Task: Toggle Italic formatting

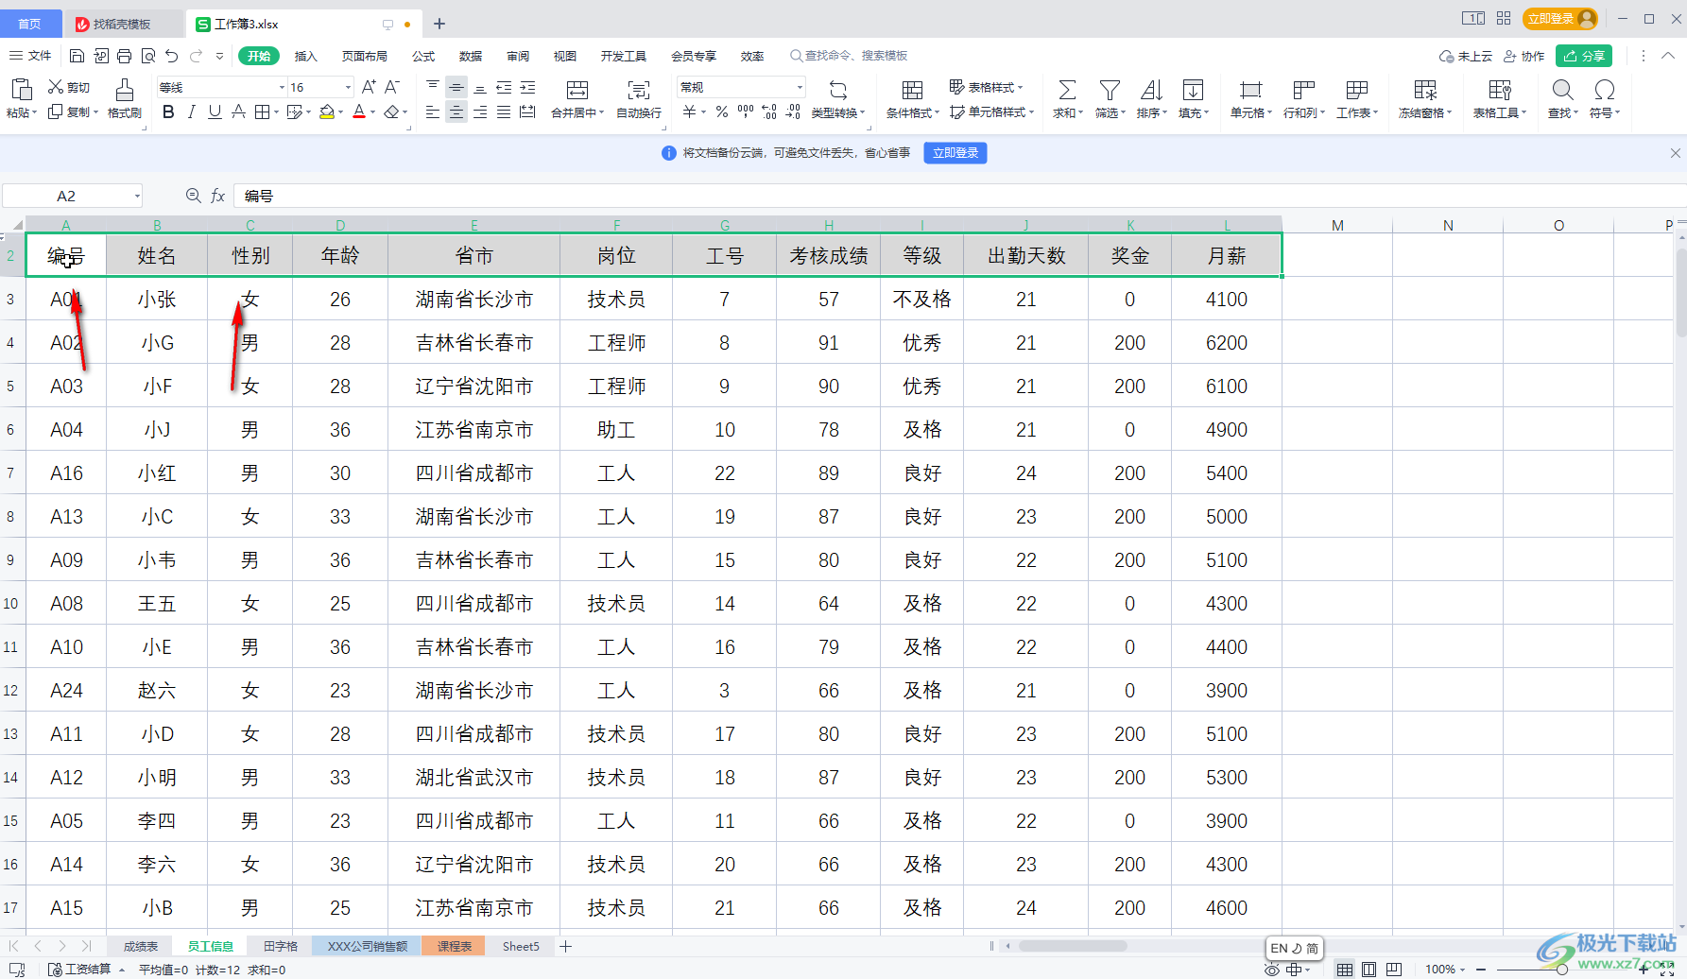Action: [x=192, y=112]
